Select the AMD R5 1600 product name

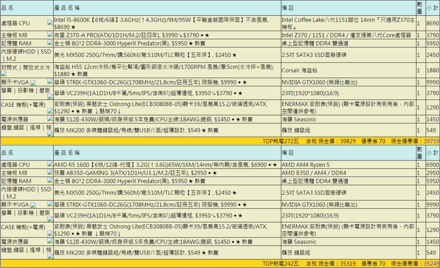[x=166, y=165]
